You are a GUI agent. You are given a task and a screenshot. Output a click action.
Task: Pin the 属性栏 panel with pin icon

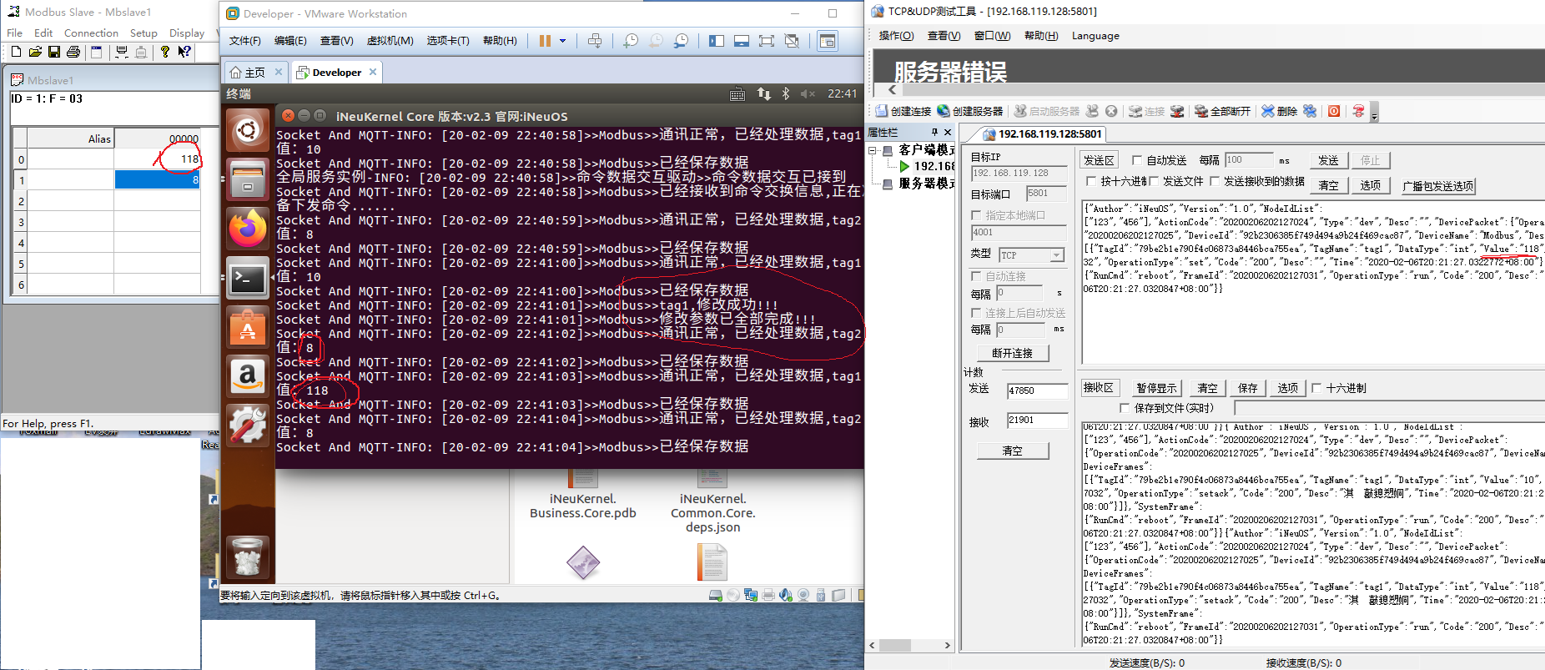[934, 132]
